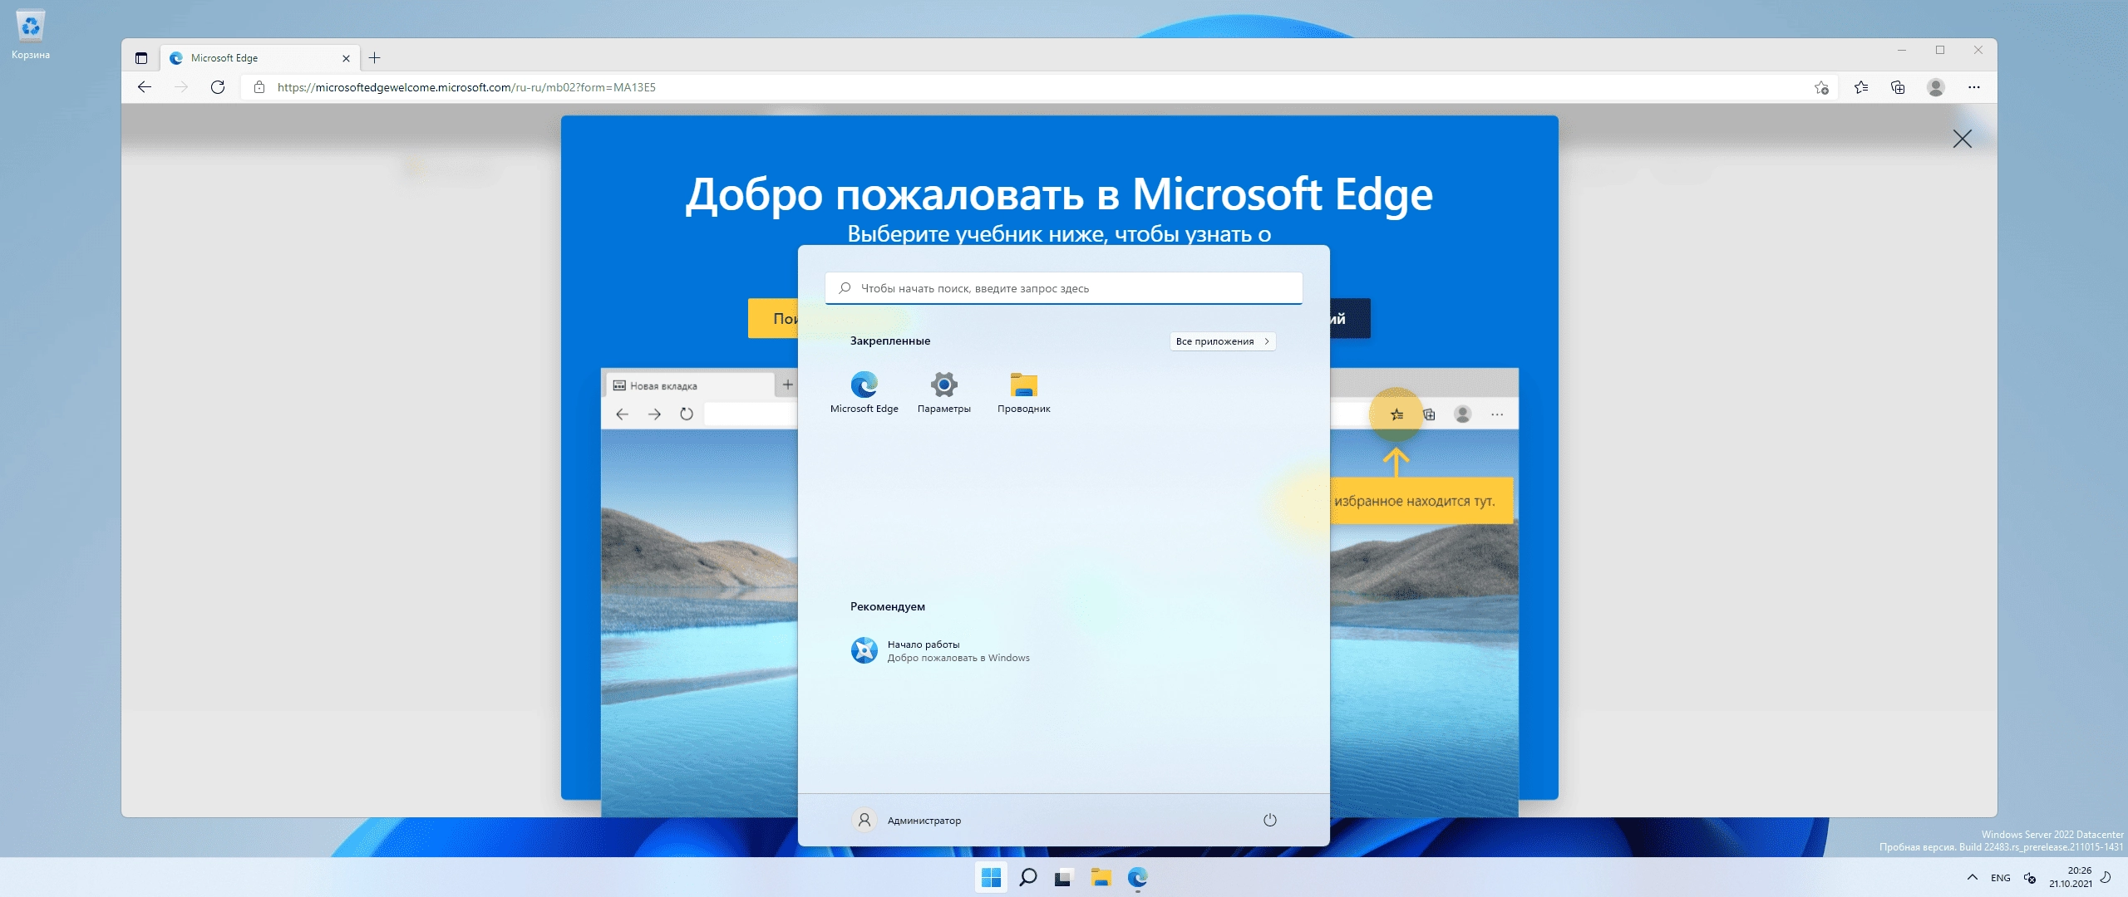Dismiss welcome overlay with X
This screenshot has height=897, width=2128.
(x=1963, y=139)
